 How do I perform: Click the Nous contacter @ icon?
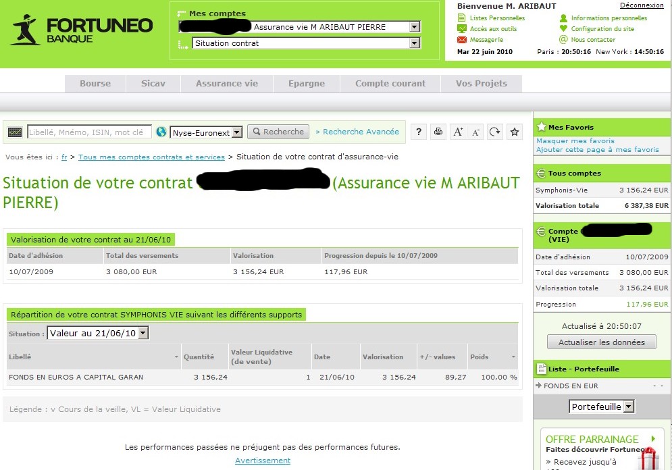pyautogui.click(x=563, y=39)
